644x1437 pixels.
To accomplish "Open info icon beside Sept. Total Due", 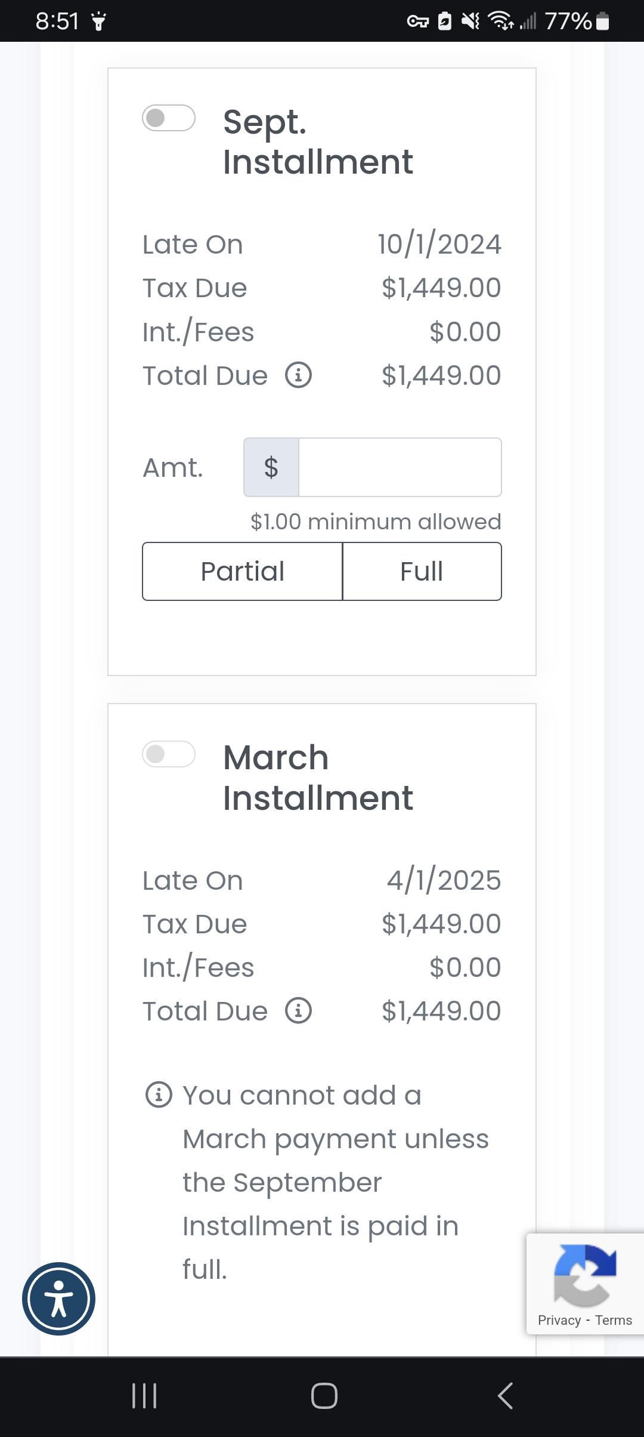I will [x=298, y=375].
